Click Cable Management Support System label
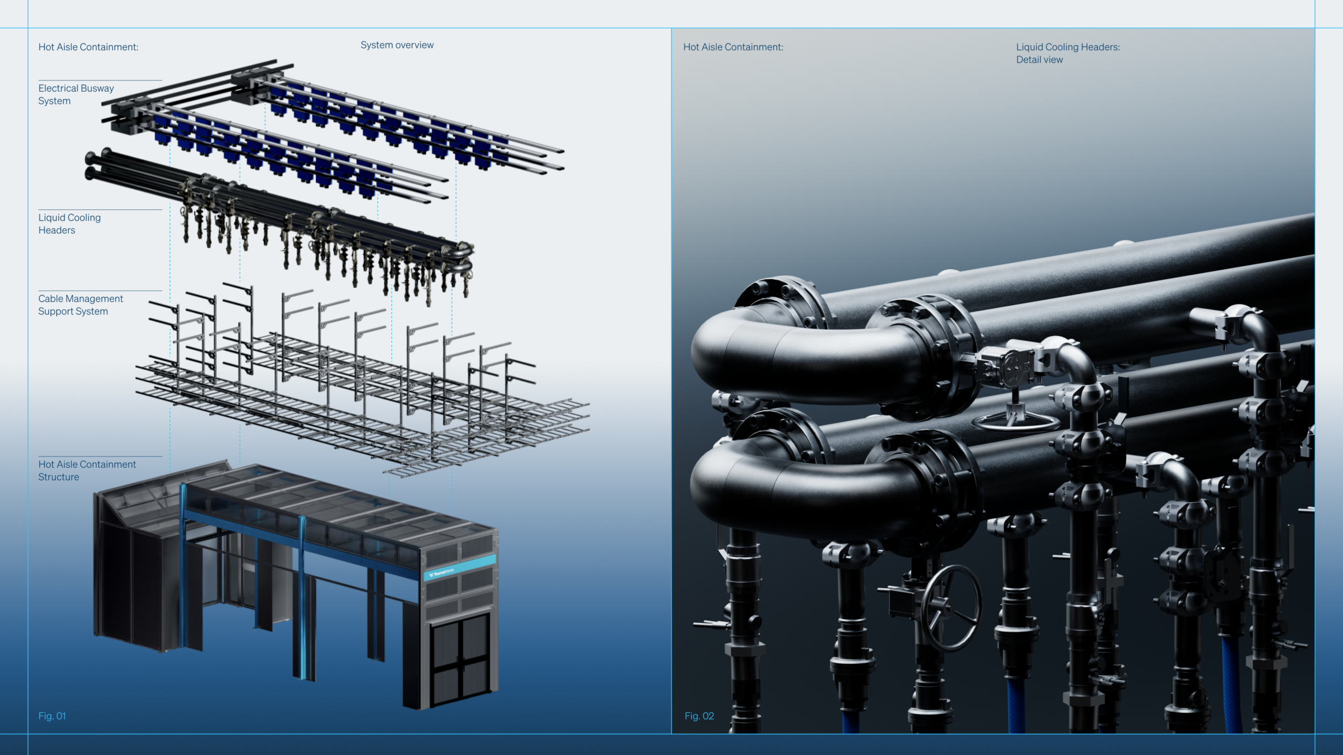1343x755 pixels. coord(80,305)
